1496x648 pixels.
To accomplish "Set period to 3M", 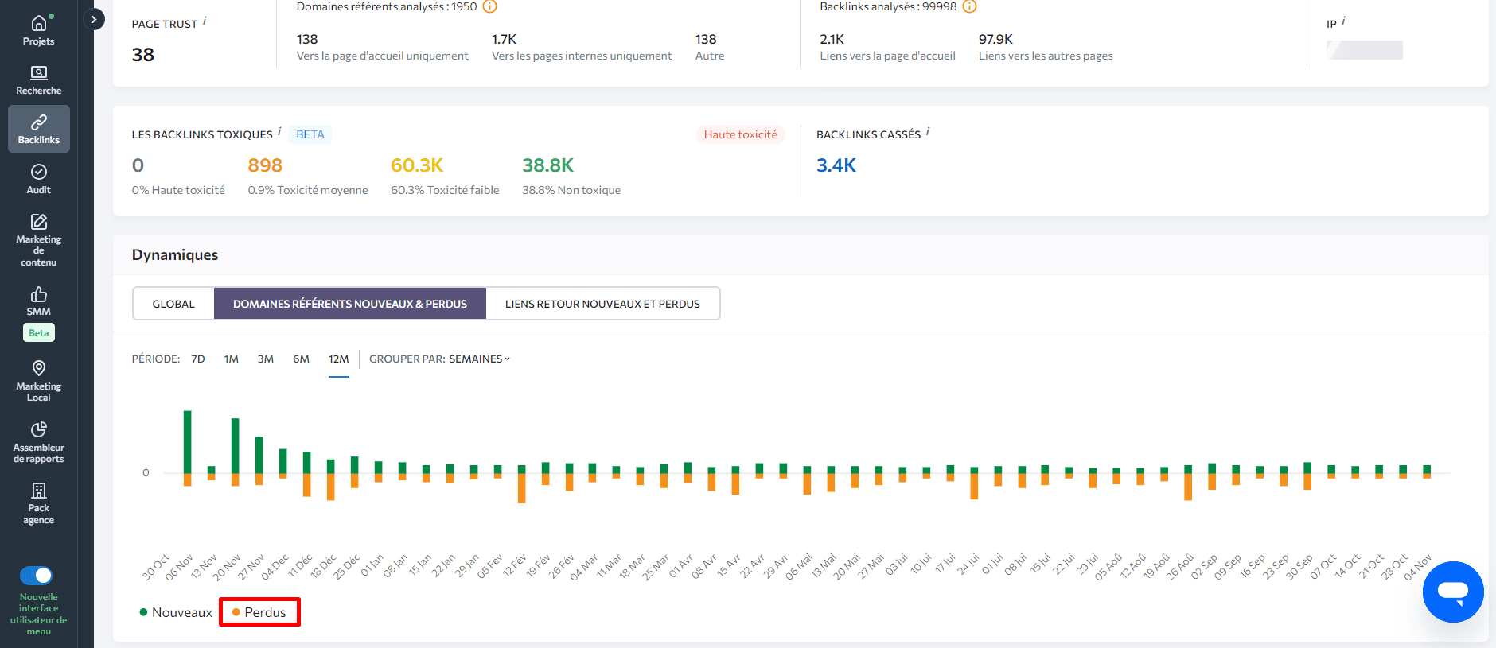I will click(x=266, y=359).
